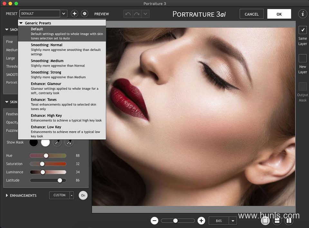The height and width of the screenshot is (228, 309).
Task: Open the zoom percentage dropdown arrow
Action: point(233,221)
